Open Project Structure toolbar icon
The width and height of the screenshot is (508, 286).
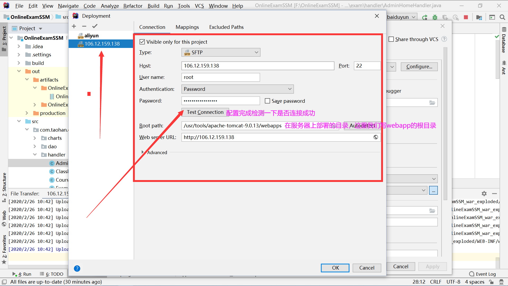click(479, 17)
